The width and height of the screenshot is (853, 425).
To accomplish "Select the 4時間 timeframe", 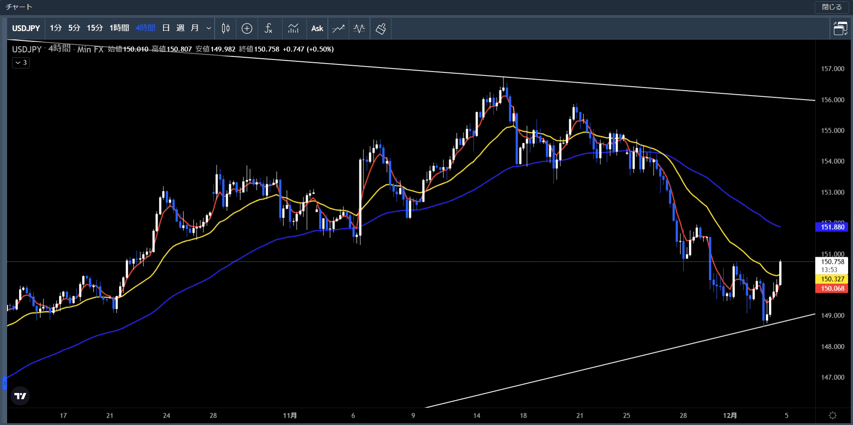I will click(145, 28).
